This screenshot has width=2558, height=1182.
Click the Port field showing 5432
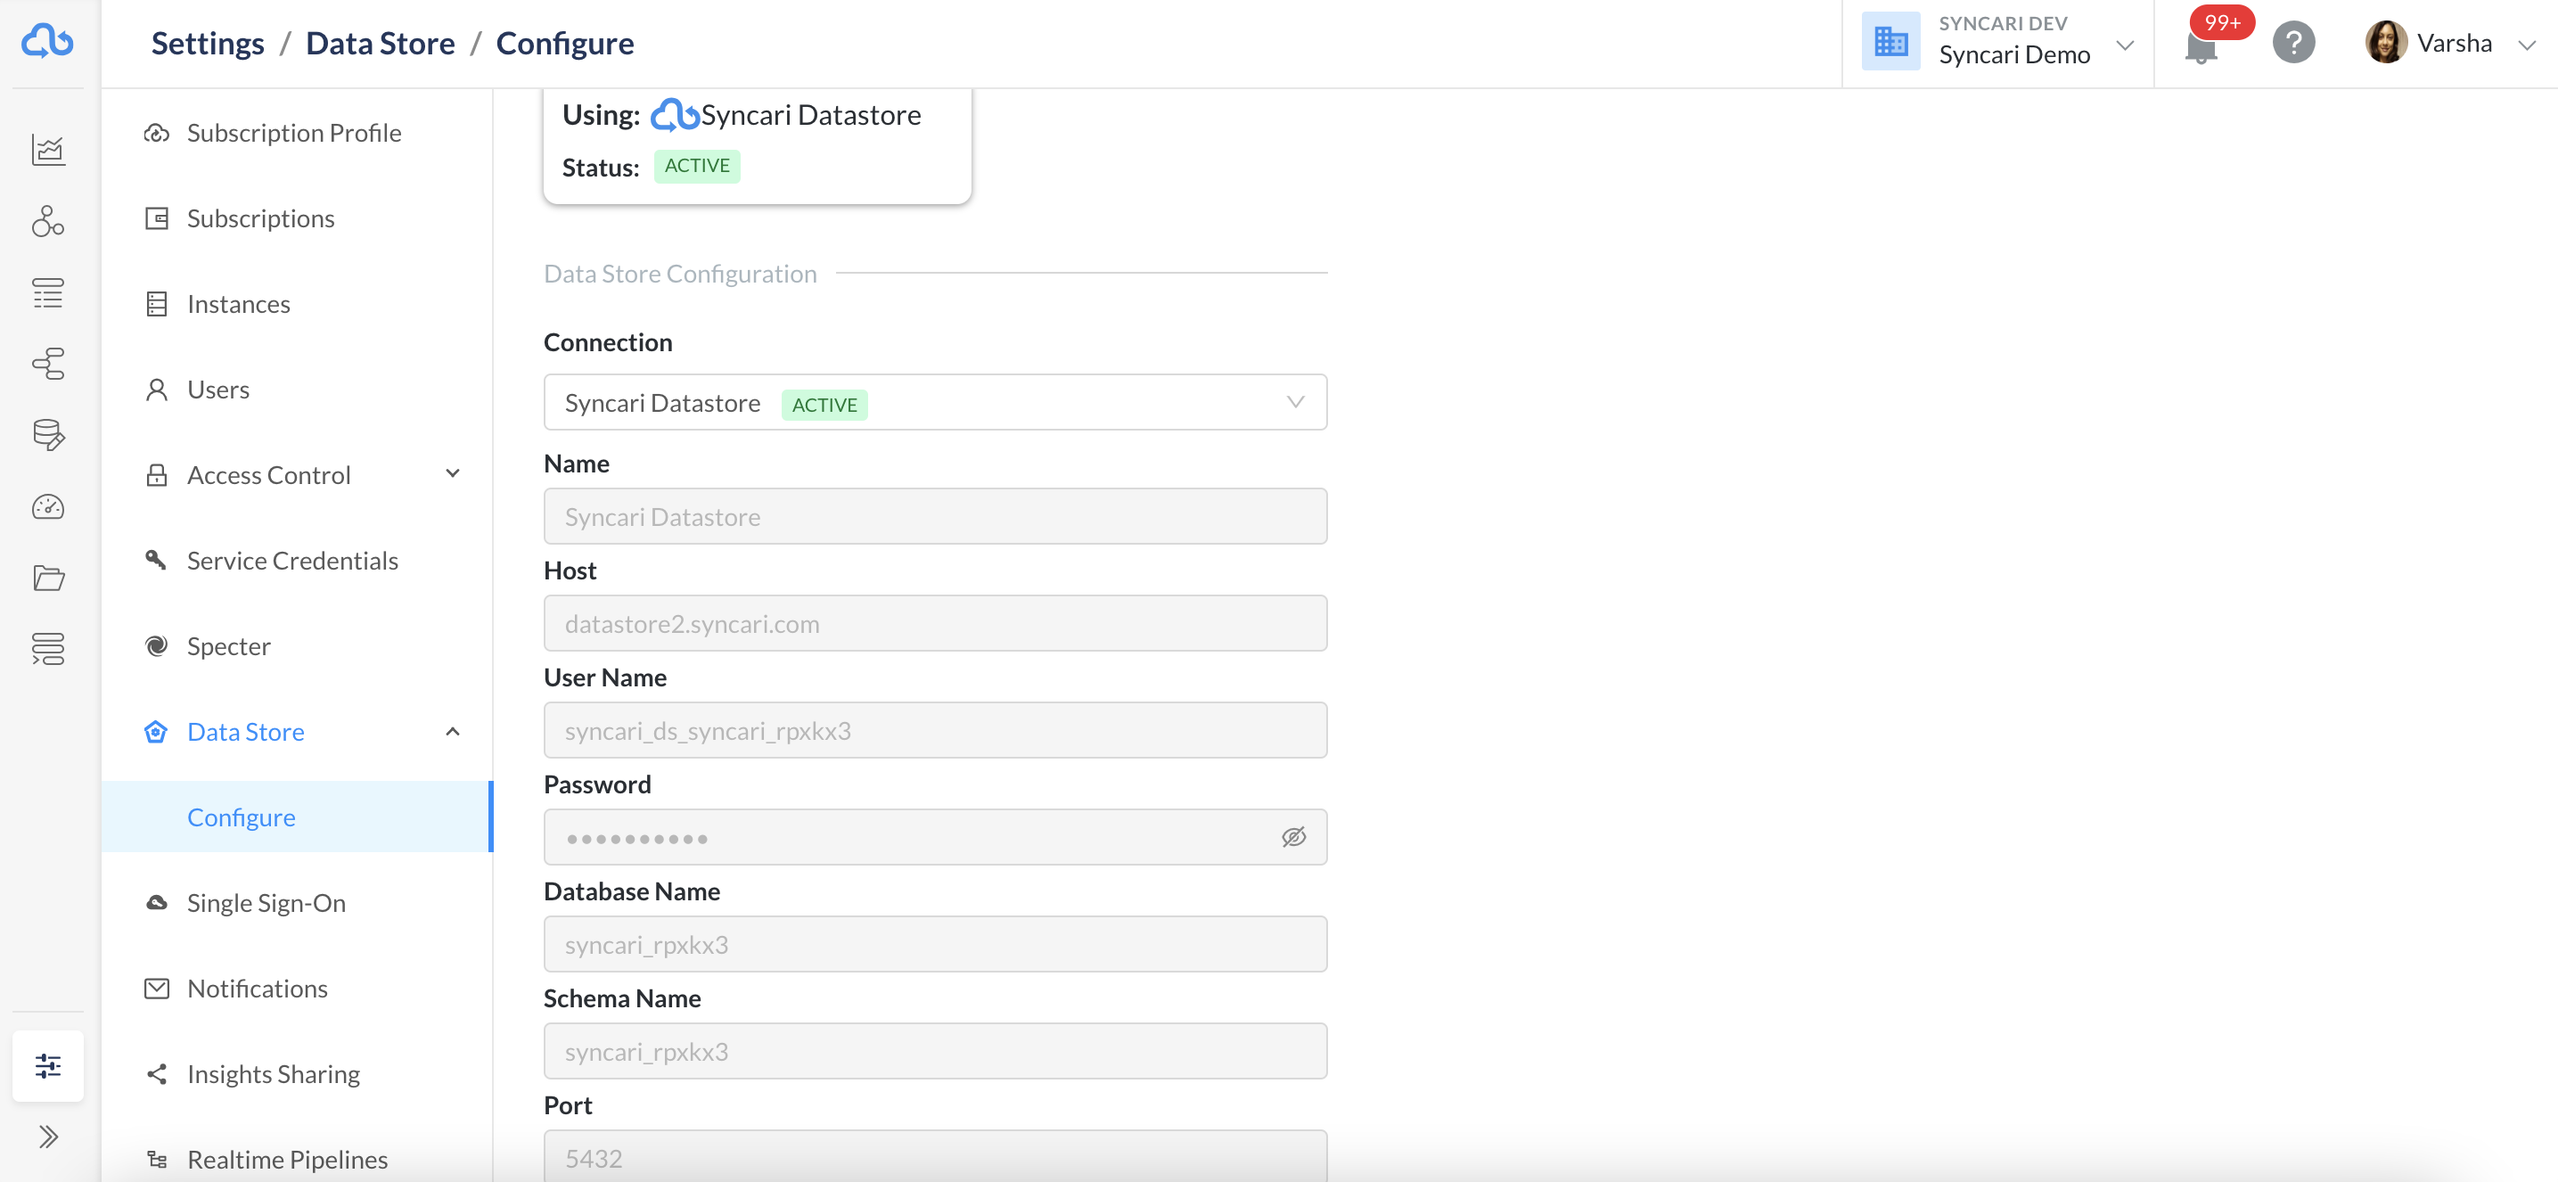click(x=934, y=1157)
